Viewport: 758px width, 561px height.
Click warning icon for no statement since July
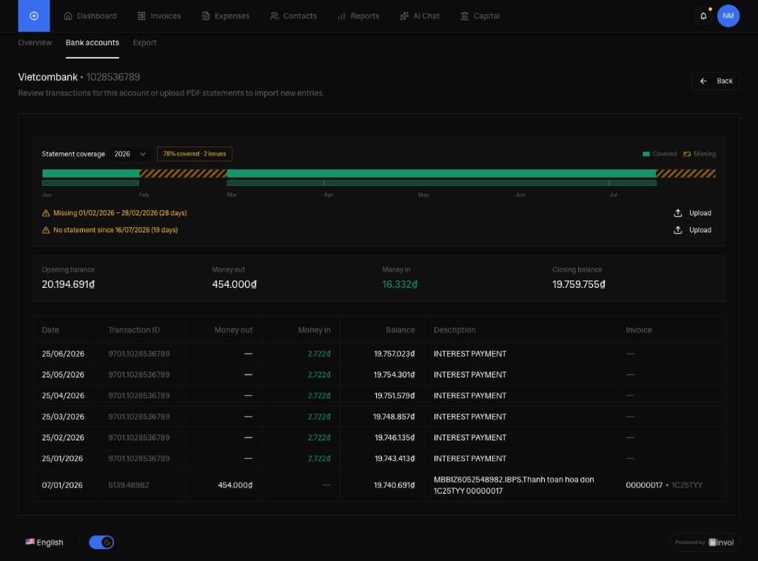pos(46,230)
